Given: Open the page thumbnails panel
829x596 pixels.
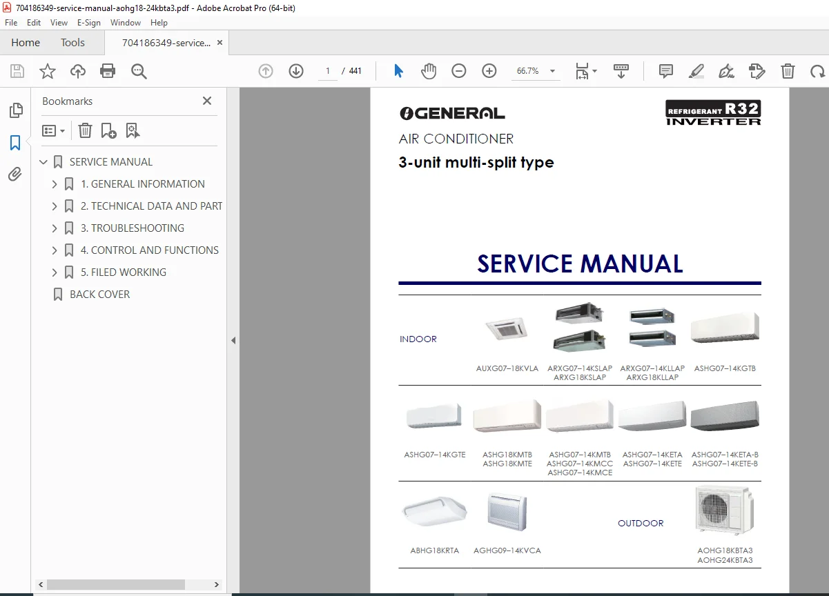Looking at the screenshot, I should pyautogui.click(x=15, y=110).
